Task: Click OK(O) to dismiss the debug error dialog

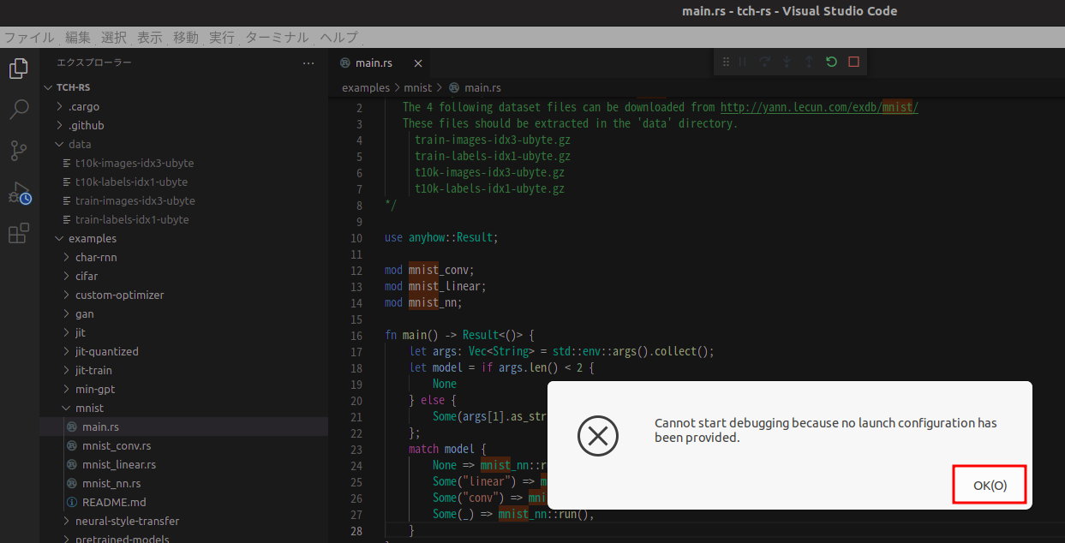Action: point(989,484)
